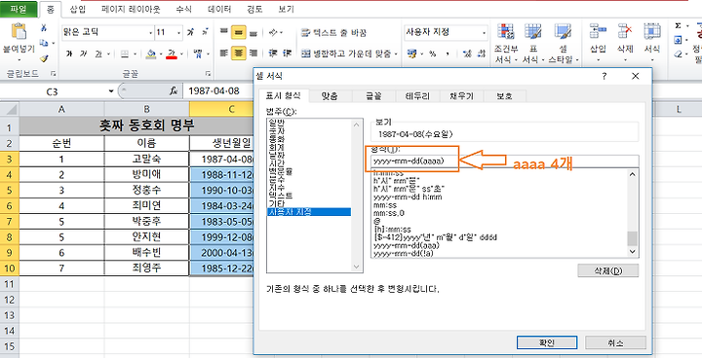Click the dialog help question mark
The height and width of the screenshot is (358, 702).
pos(604,76)
